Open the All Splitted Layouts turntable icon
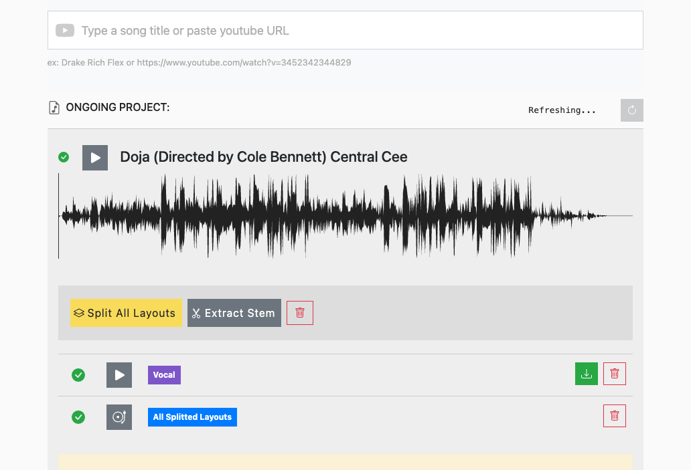The height and width of the screenshot is (470, 691). (x=119, y=417)
